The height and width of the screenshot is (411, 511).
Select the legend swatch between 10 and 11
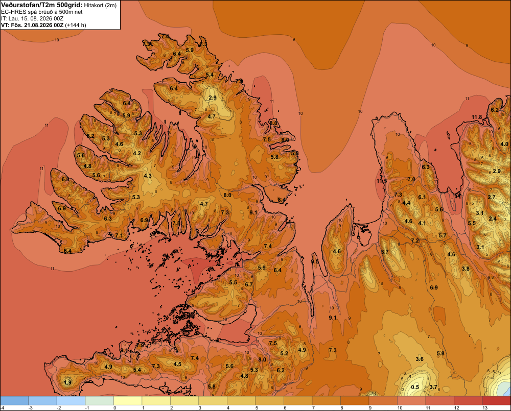pos(411,401)
